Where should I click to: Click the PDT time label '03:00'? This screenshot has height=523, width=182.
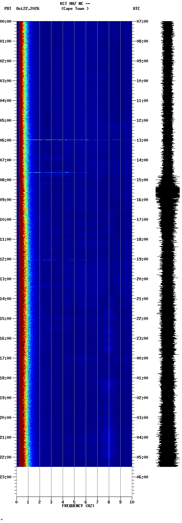[x=6, y=81]
